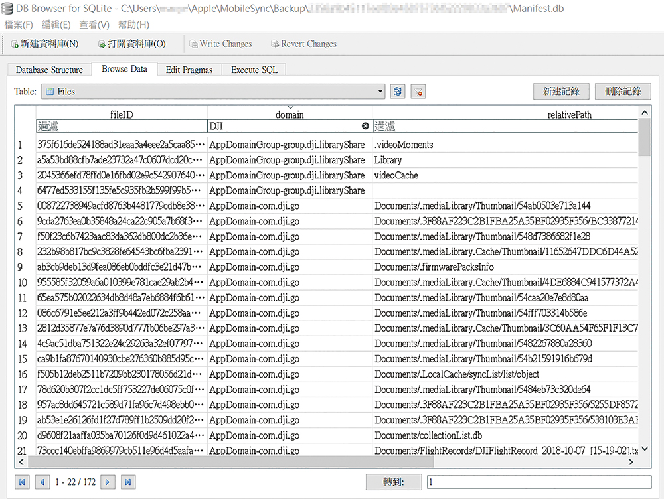Select row header number 10

[25, 282]
